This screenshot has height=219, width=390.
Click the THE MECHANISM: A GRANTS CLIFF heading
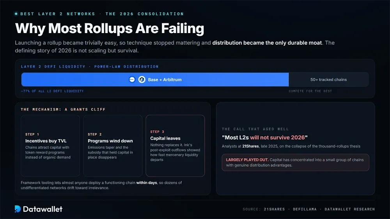click(x=63, y=109)
